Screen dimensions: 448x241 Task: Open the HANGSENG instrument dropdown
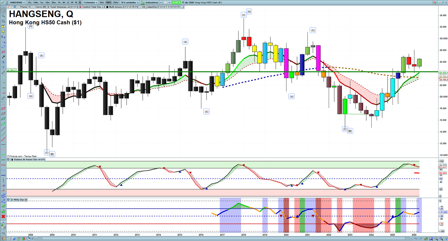coord(18,3)
